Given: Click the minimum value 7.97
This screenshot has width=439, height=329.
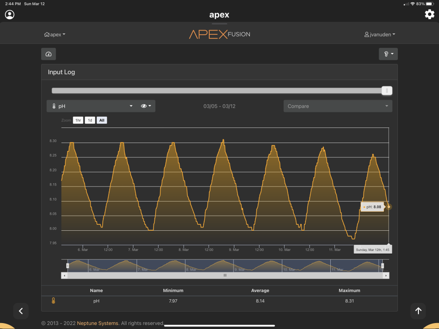Looking at the screenshot, I should point(173,301).
